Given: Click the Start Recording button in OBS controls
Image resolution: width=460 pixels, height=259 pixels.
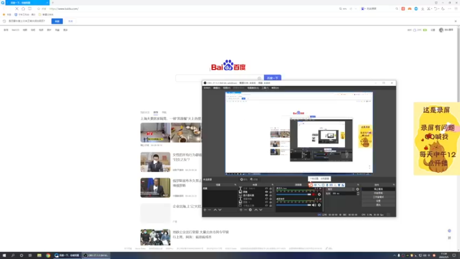Looking at the screenshot, I should 378,193.
